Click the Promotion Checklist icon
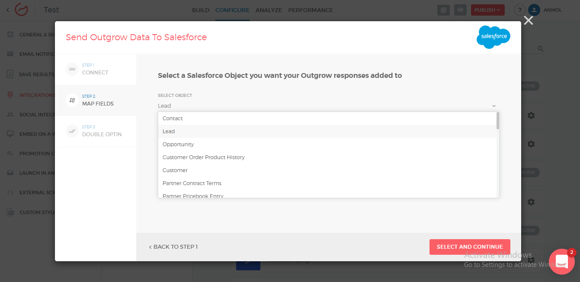580x282 pixels. click(x=10, y=154)
